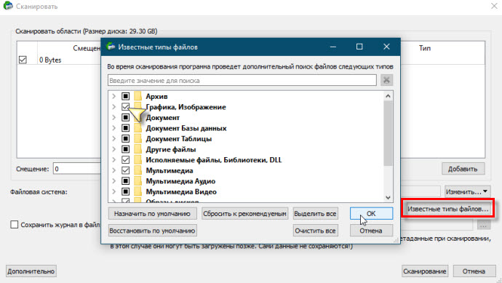Click the Очистить все button
The width and height of the screenshot is (502, 283).
(x=315, y=231)
